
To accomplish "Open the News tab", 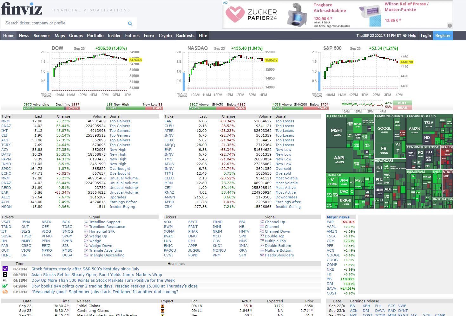I will coord(24,35).
